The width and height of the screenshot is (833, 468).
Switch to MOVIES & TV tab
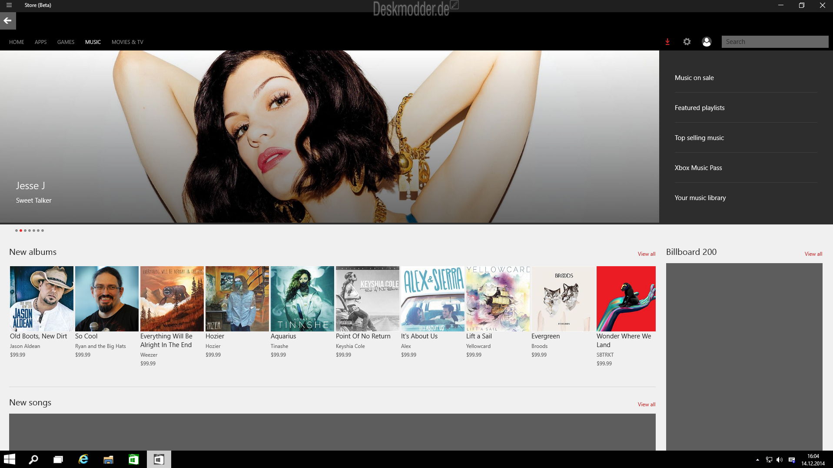[127, 42]
